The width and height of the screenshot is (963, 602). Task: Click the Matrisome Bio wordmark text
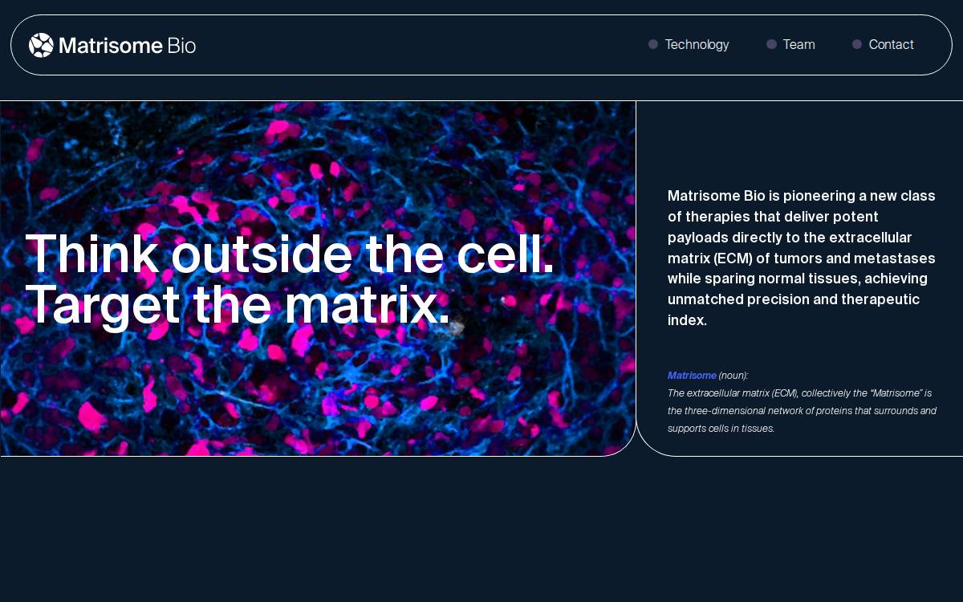pos(127,45)
